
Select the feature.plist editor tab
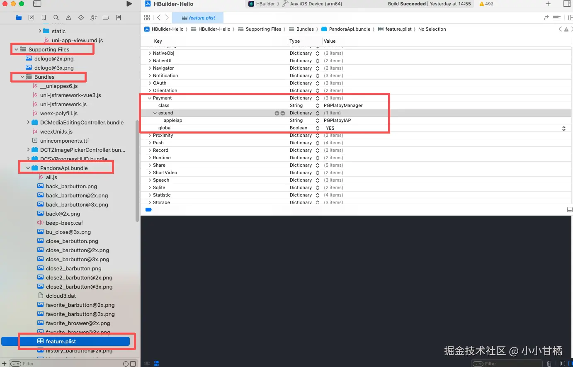[x=198, y=18]
